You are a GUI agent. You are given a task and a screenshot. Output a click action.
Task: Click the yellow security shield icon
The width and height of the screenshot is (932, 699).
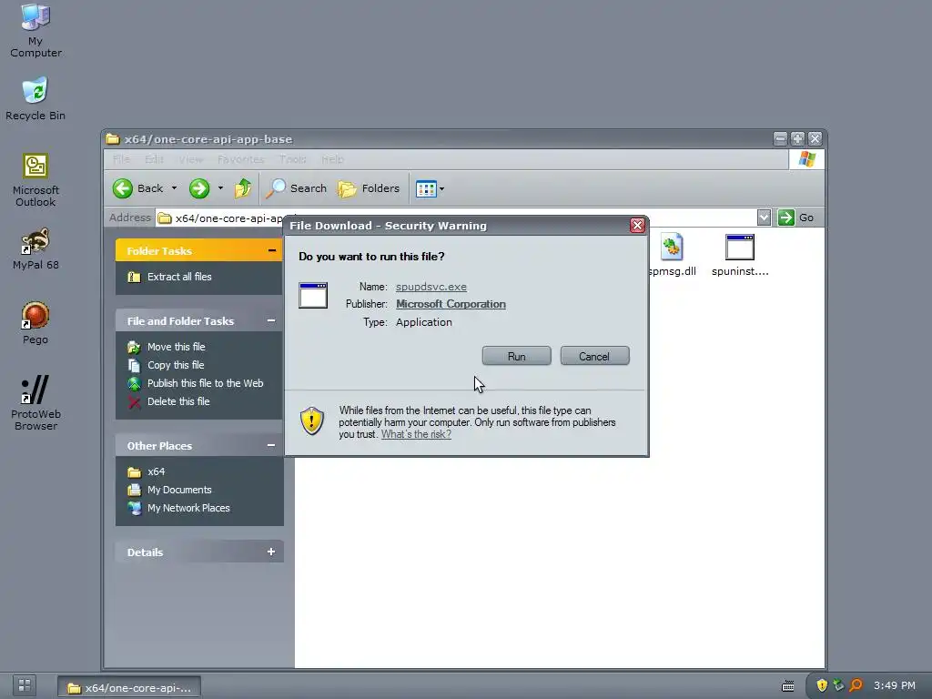[312, 420]
